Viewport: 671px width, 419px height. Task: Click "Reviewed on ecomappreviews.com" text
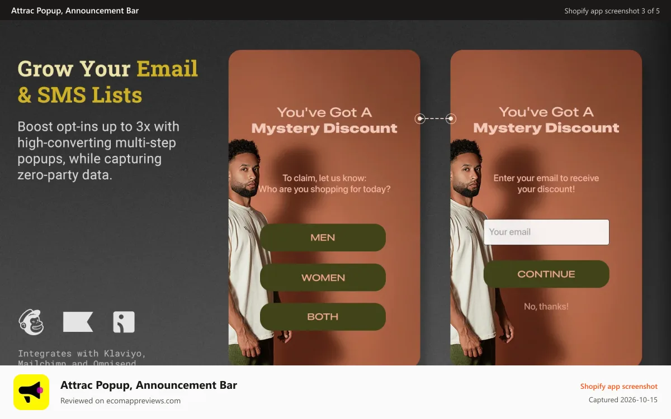120,401
